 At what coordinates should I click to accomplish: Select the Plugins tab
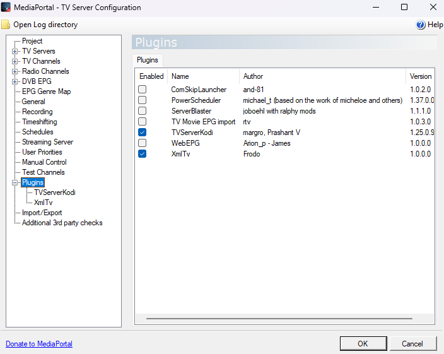148,60
